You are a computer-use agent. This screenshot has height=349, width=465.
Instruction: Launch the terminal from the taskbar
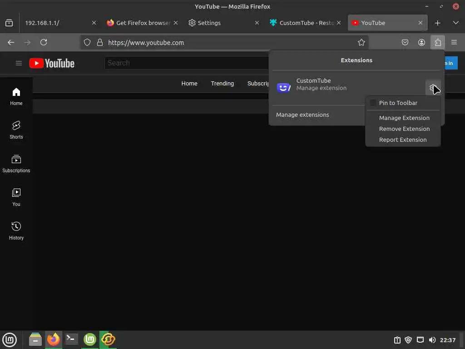(x=71, y=339)
